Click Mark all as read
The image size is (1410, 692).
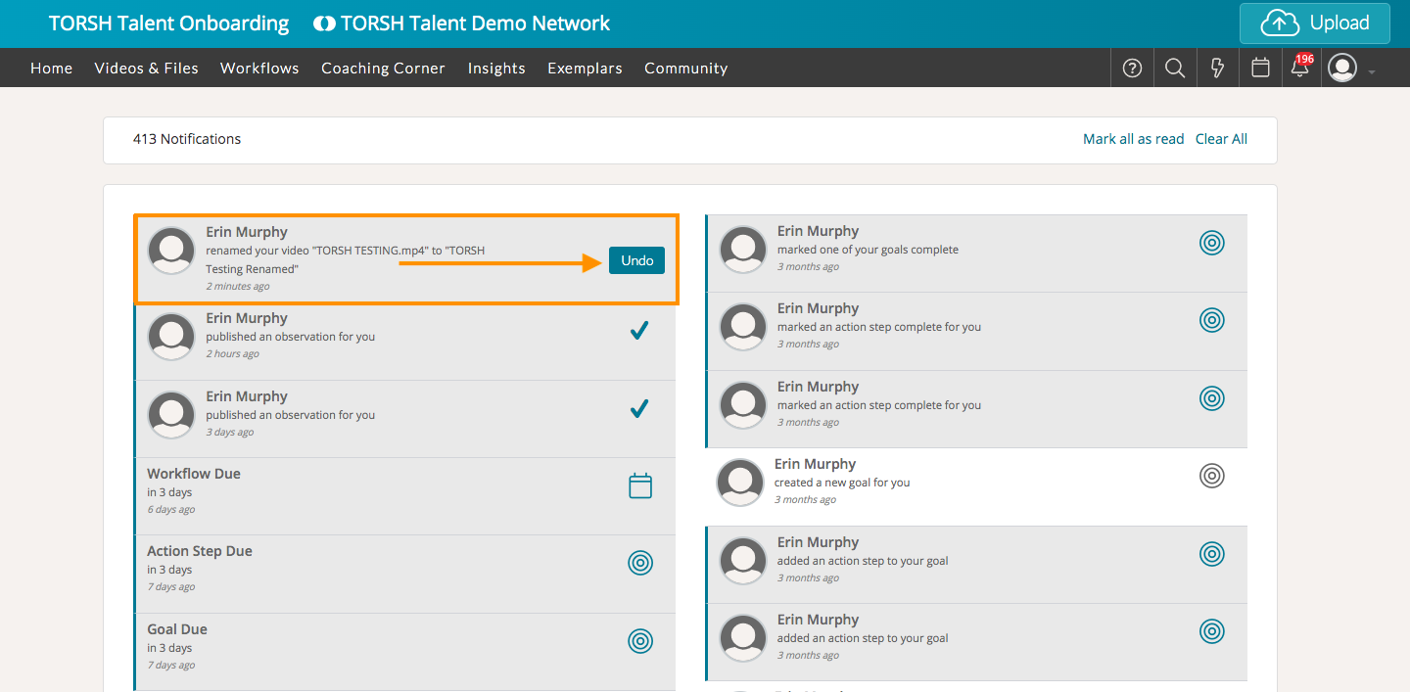point(1133,139)
